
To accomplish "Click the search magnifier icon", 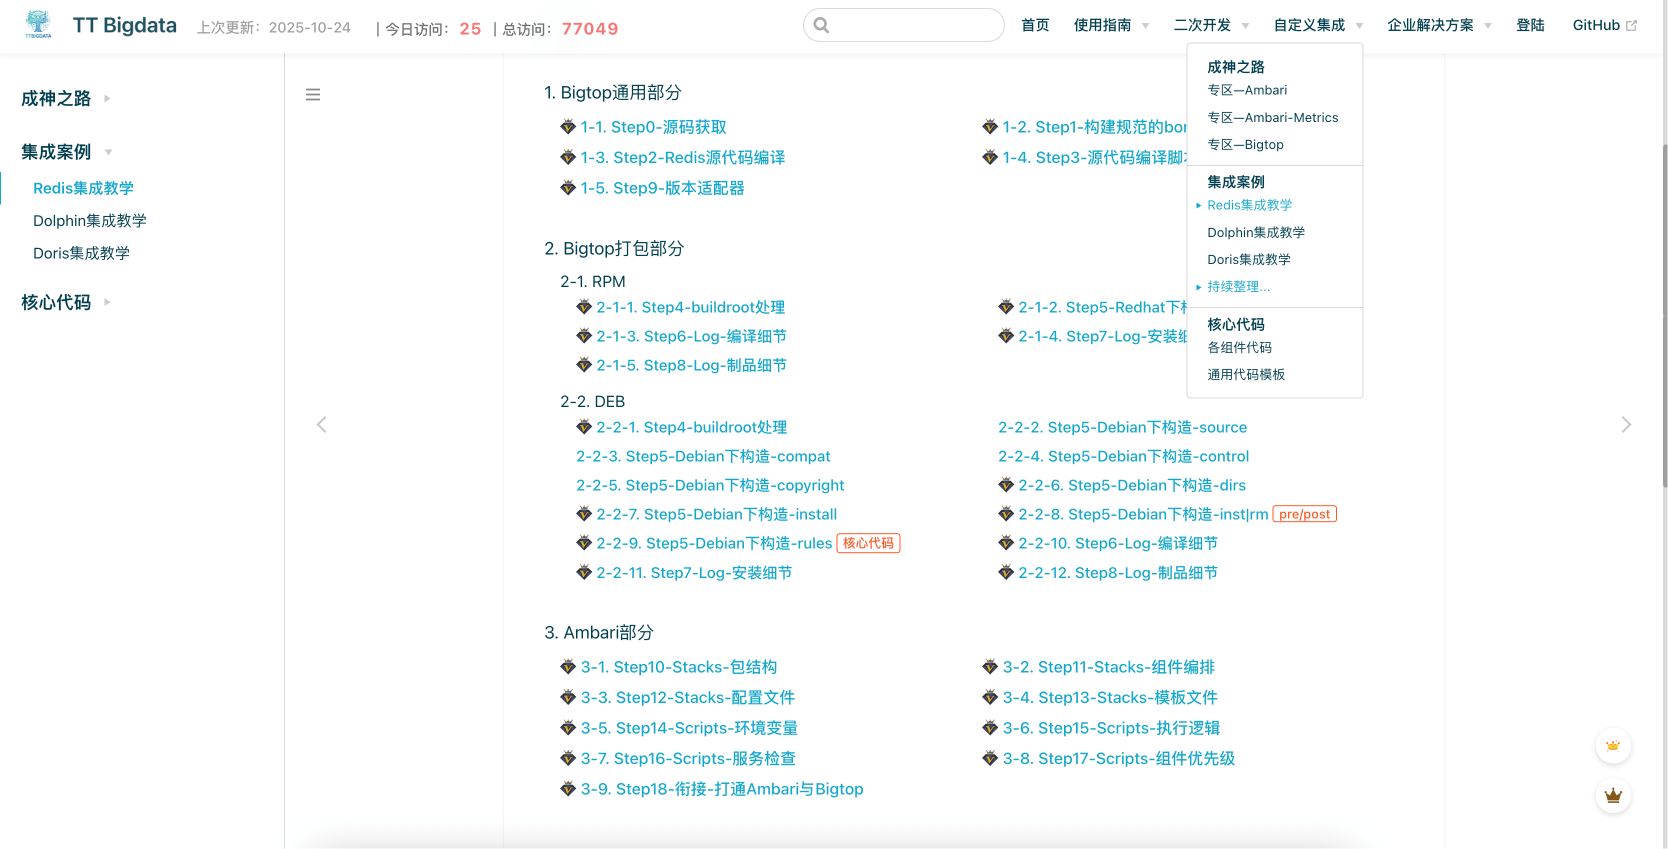I will tap(821, 25).
